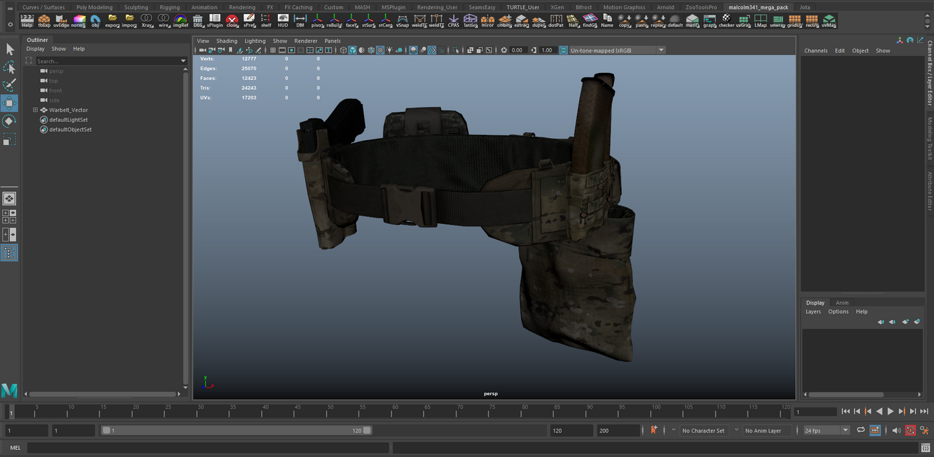Image resolution: width=934 pixels, height=457 pixels.
Task: Open the Layers menu in Display tab
Action: click(812, 312)
